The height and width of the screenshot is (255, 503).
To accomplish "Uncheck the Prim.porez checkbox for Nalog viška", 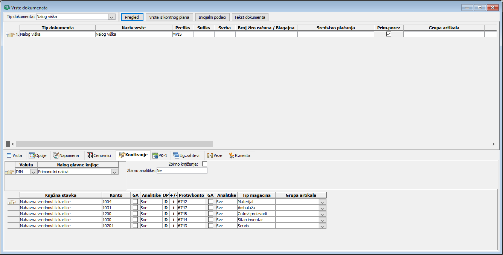I will pos(389,34).
